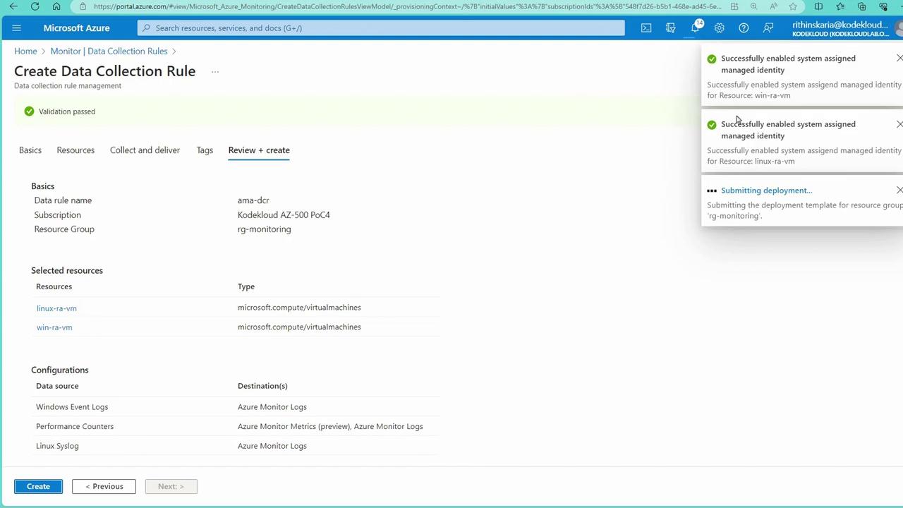Click the Performance Counters data source row
903x508 pixels.
click(236, 426)
